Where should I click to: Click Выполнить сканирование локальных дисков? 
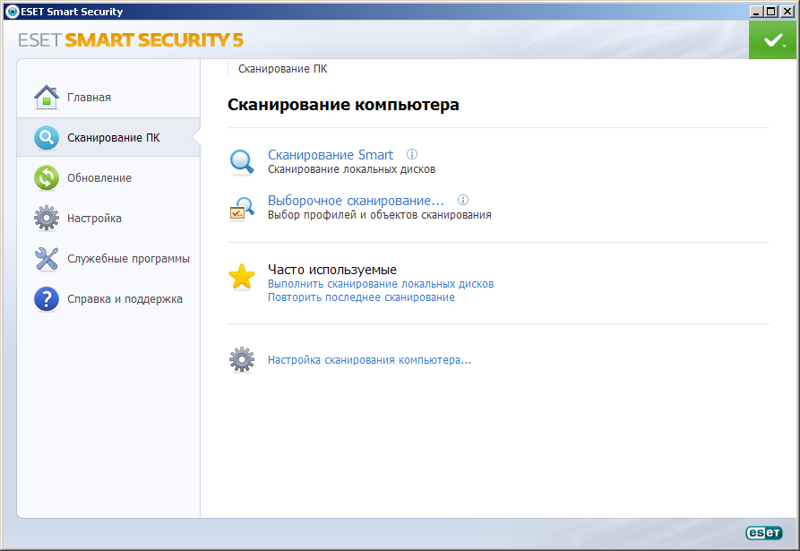(x=381, y=284)
